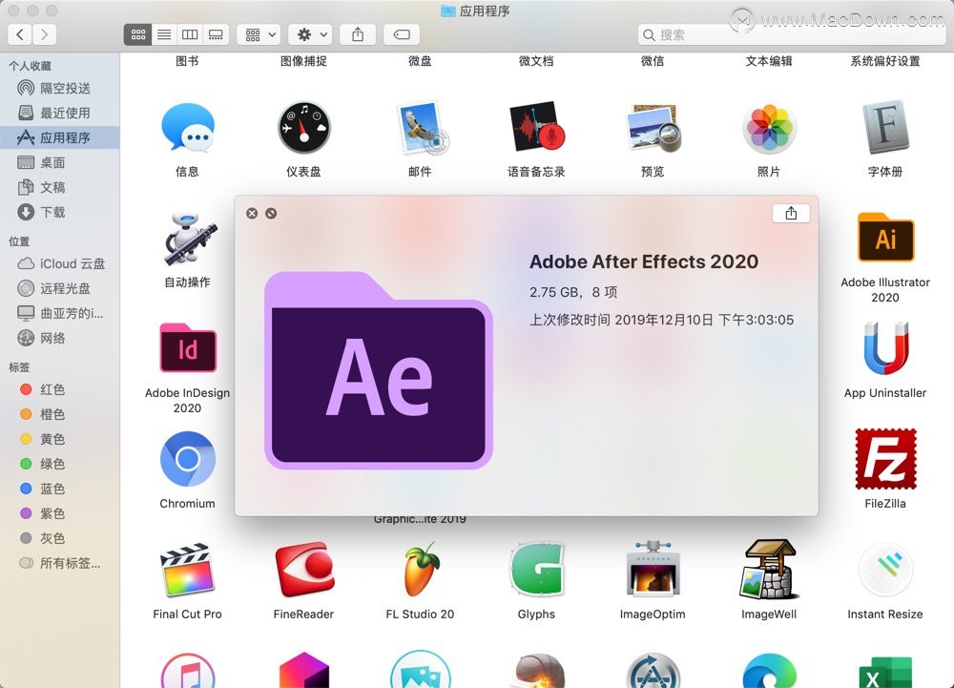The width and height of the screenshot is (954, 688).
Task: Select Applications (应用程序) in sidebar
Action: tap(59, 138)
